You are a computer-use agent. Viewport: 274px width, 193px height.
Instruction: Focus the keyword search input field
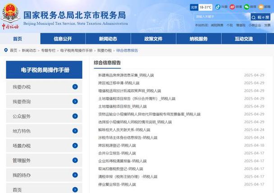(222, 17)
